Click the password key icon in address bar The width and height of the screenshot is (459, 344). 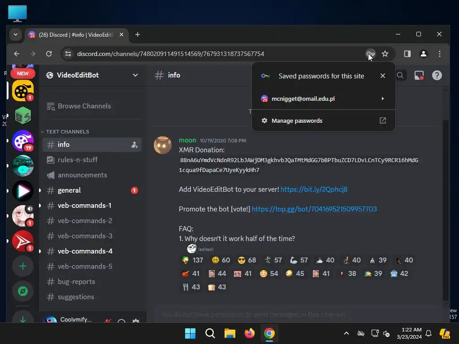click(x=370, y=54)
